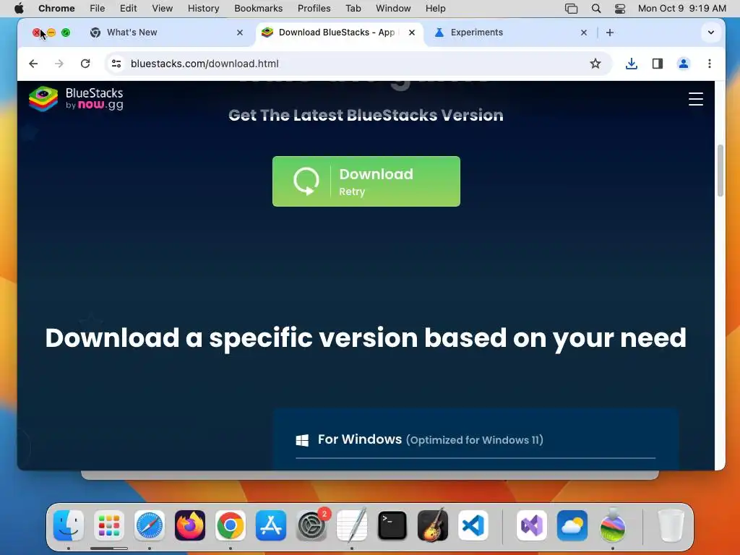Open Spotlight search in menu bar
Image resolution: width=740 pixels, height=555 pixels.
[x=596, y=9]
